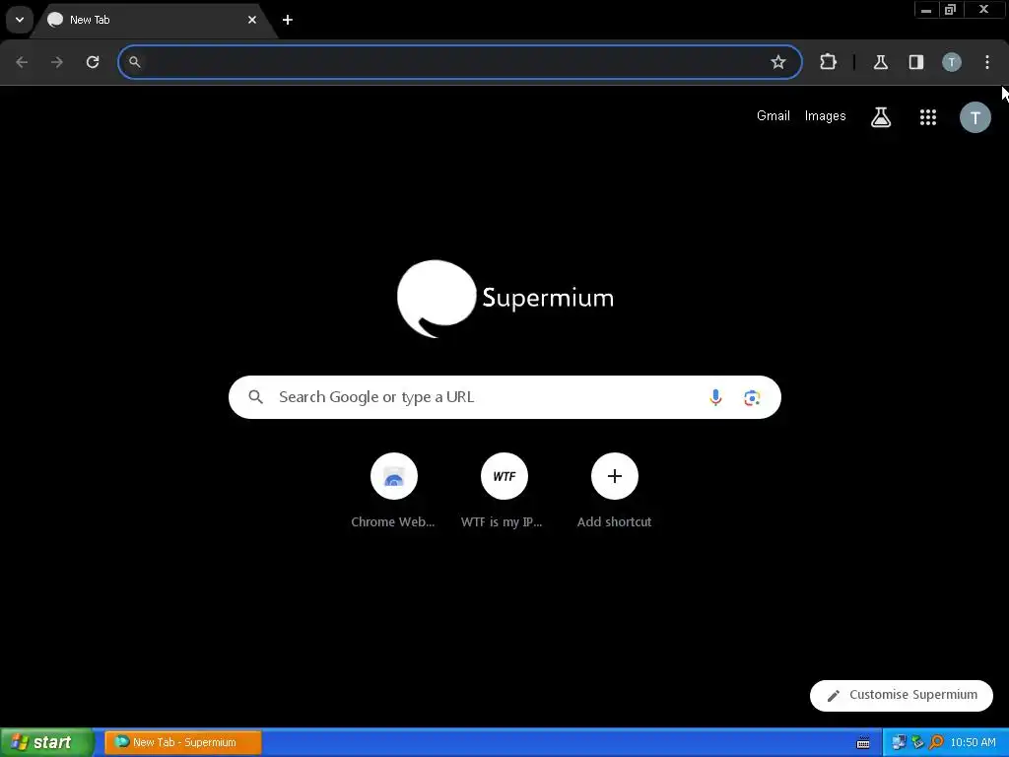1009x757 pixels.
Task: Focus the browser address bar
Action: pyautogui.click(x=459, y=62)
